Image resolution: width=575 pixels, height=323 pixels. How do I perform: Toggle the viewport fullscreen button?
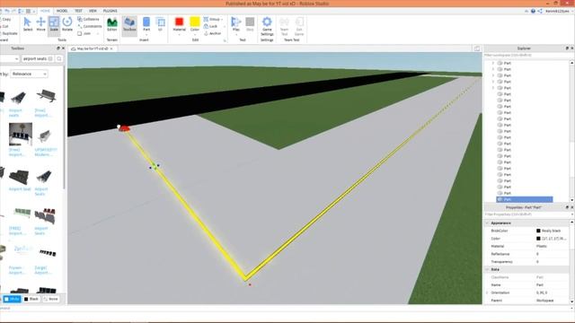pos(477,48)
